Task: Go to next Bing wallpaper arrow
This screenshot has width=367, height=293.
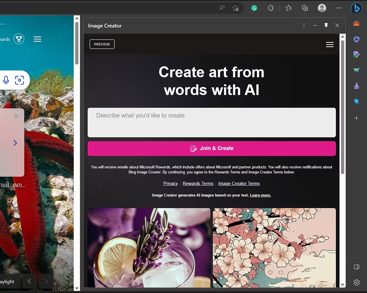Action: pyautogui.click(x=46, y=281)
